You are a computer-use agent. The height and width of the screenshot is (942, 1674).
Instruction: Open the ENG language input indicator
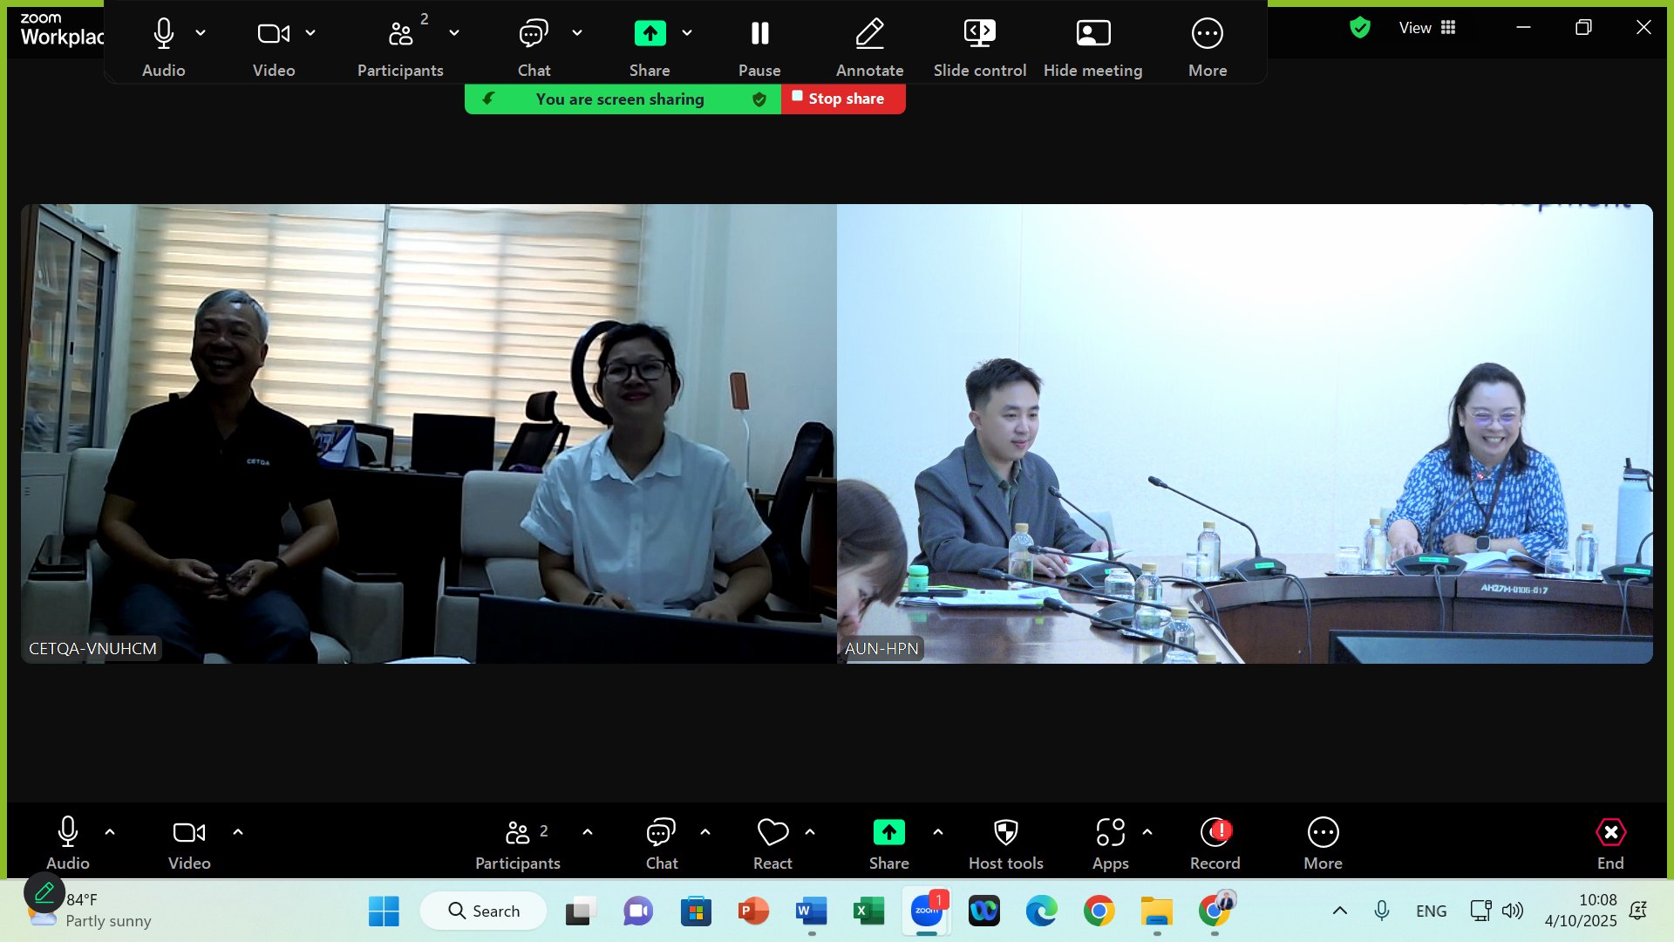click(1431, 911)
